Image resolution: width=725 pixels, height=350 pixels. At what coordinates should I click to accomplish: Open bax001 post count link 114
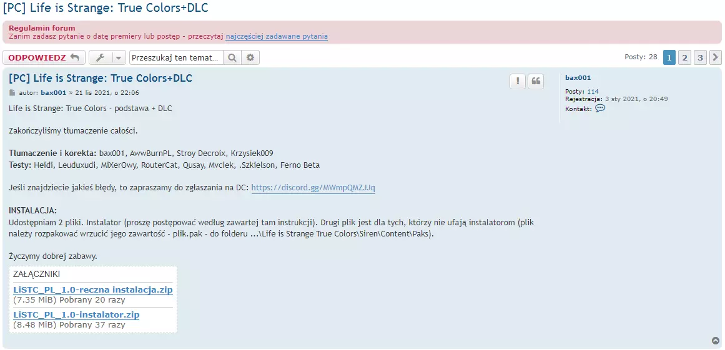(593, 92)
